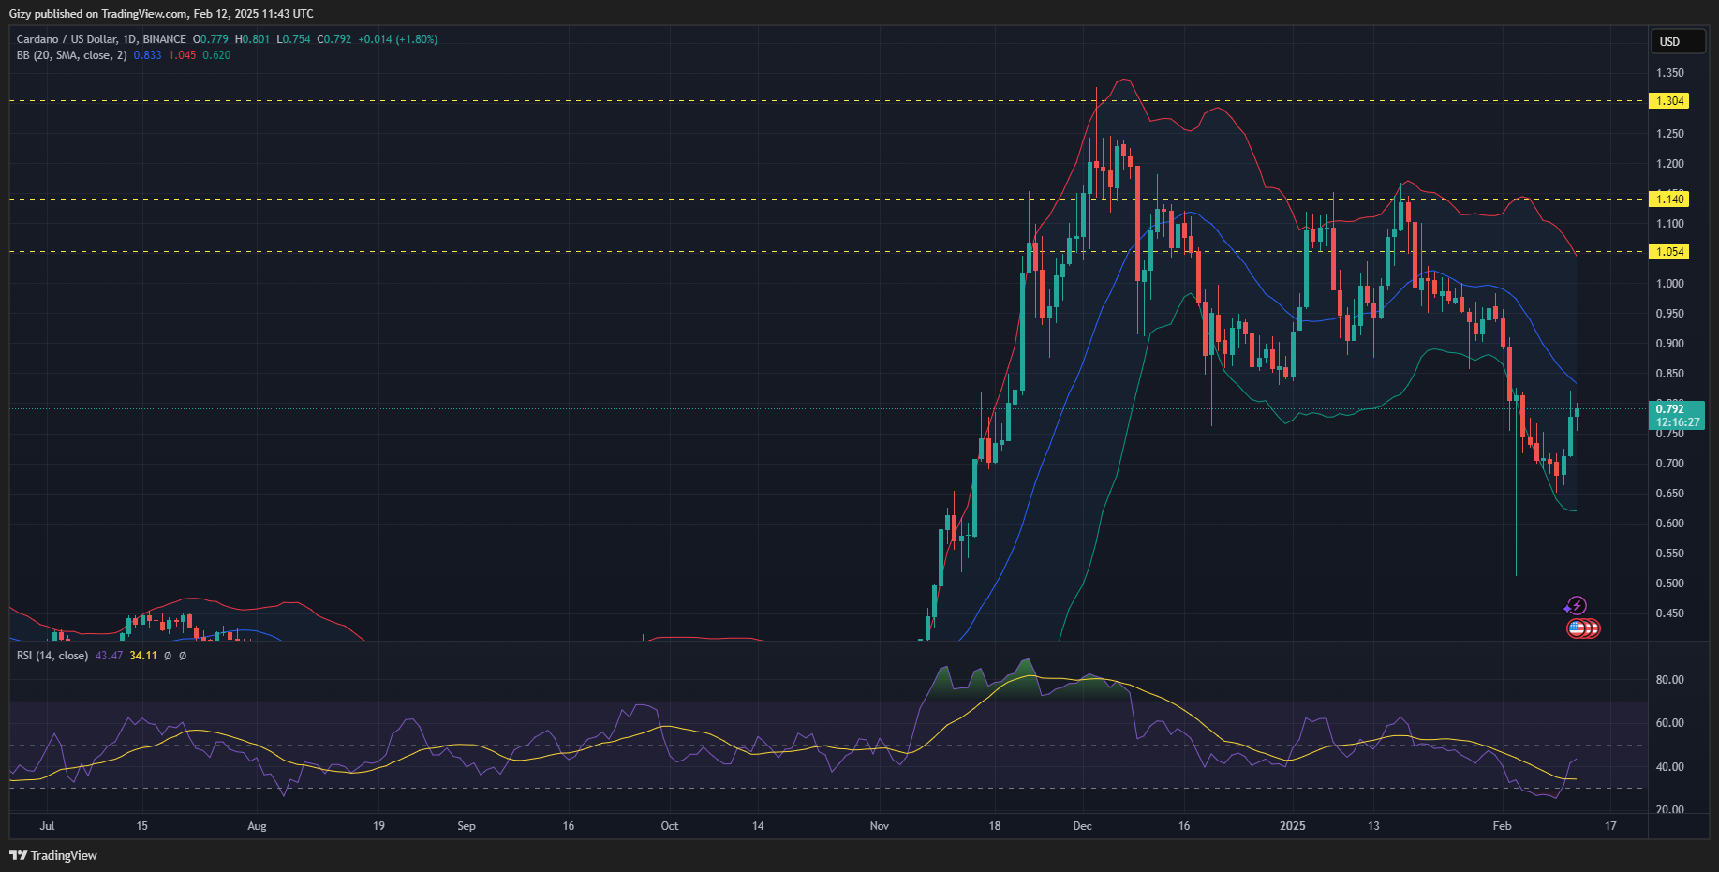The image size is (1719, 872).
Task: Click 0.850 on the price axis
Action: point(1669,374)
